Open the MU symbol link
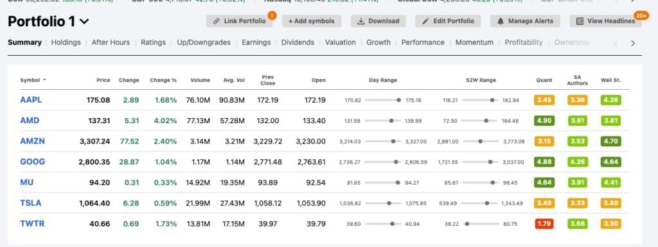 click(x=27, y=182)
